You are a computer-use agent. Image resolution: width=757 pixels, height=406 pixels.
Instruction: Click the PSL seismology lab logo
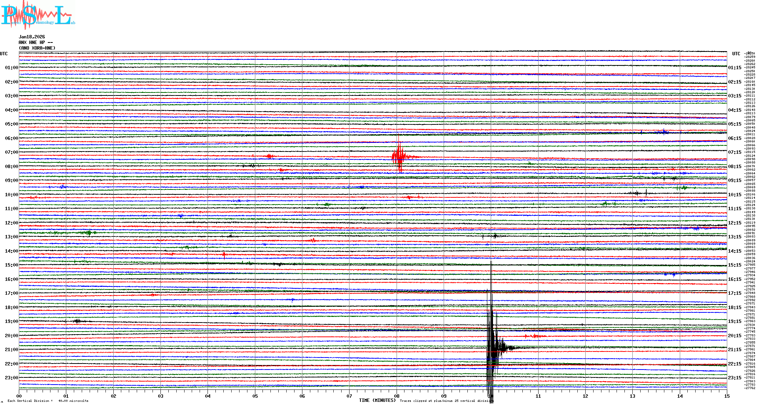pyautogui.click(x=37, y=15)
